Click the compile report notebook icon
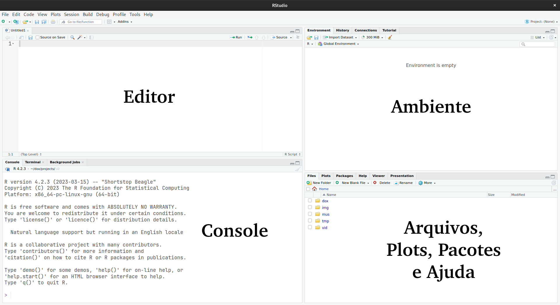Screen dimensions: 560x305 [x=92, y=37]
